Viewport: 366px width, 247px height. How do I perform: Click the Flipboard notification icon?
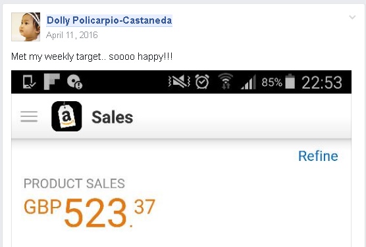pos(52,81)
